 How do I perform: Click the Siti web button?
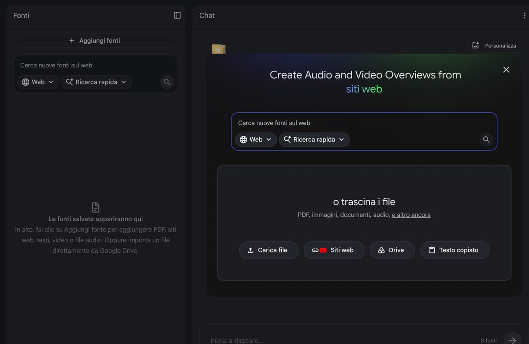[334, 250]
